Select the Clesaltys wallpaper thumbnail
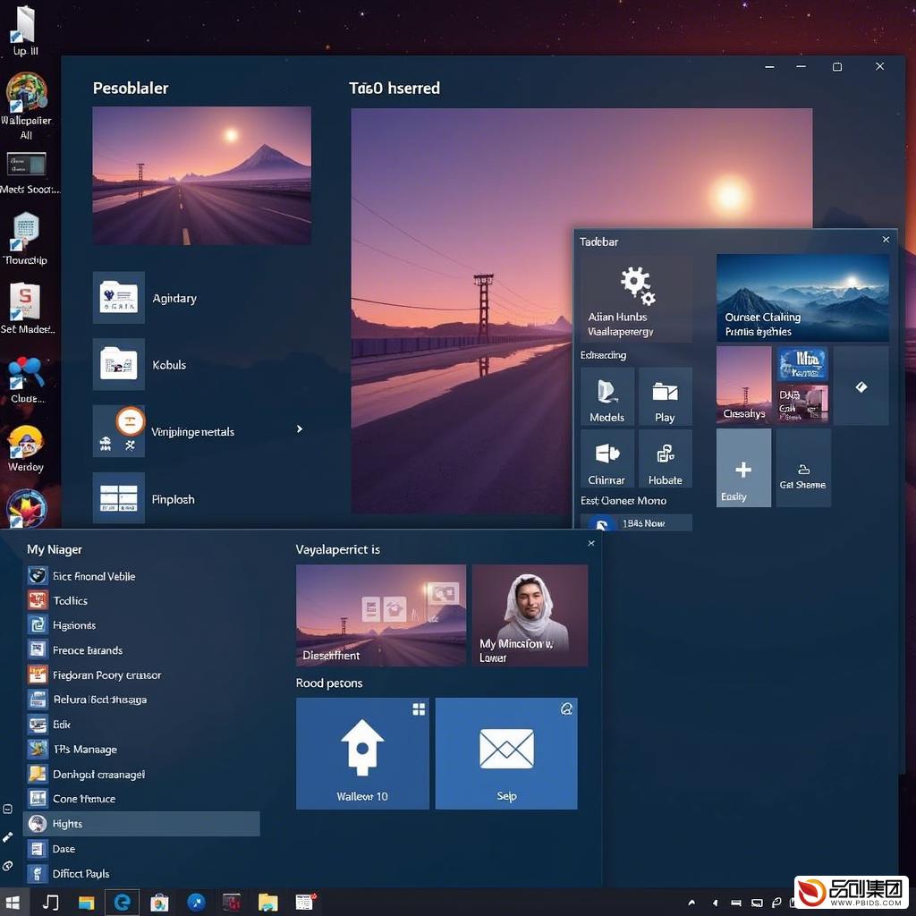916x916 pixels. click(x=743, y=385)
